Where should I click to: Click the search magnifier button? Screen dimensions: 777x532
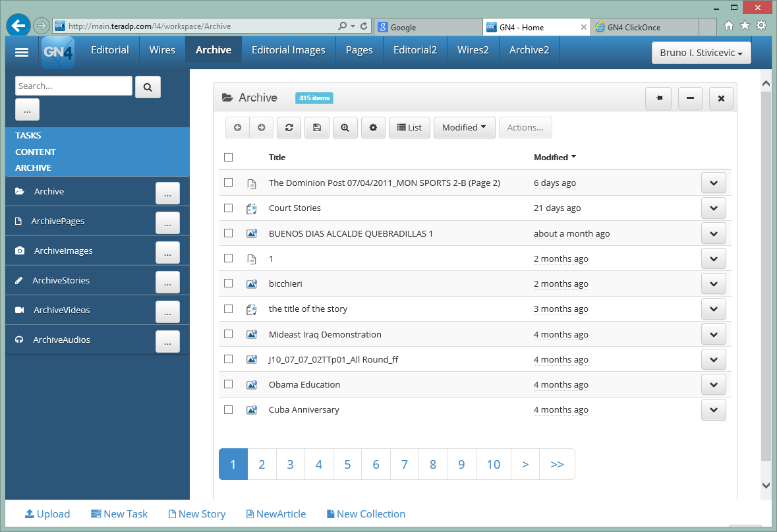click(x=148, y=87)
